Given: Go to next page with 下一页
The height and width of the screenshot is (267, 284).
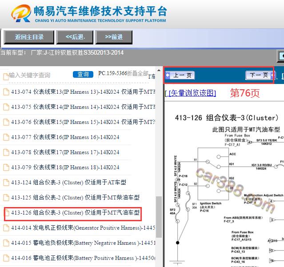Looking at the screenshot, I should tap(260, 75).
